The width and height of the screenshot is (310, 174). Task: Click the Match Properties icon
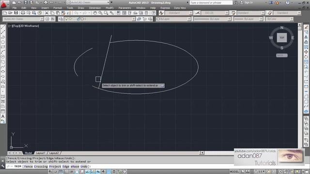(63, 13)
